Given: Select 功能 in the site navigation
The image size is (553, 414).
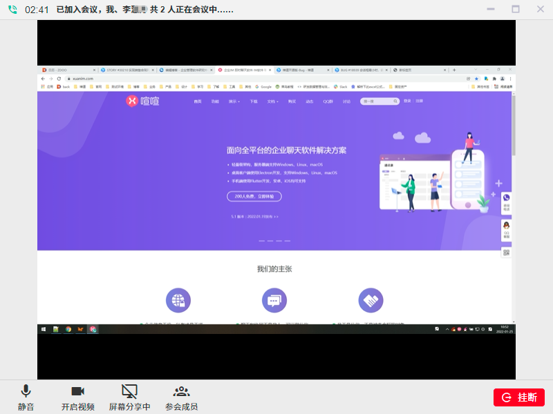Looking at the screenshot, I should click(215, 101).
